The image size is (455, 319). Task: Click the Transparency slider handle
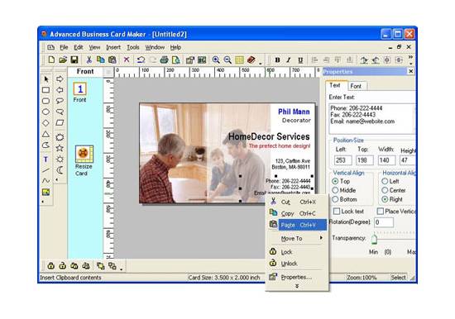(374, 239)
